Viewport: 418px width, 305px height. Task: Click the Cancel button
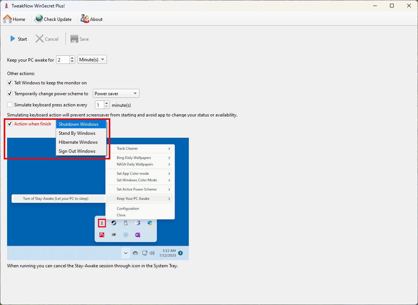[47, 39]
